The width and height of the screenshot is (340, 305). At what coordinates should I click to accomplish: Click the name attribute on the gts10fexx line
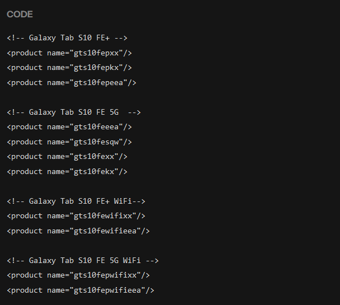(x=56, y=157)
